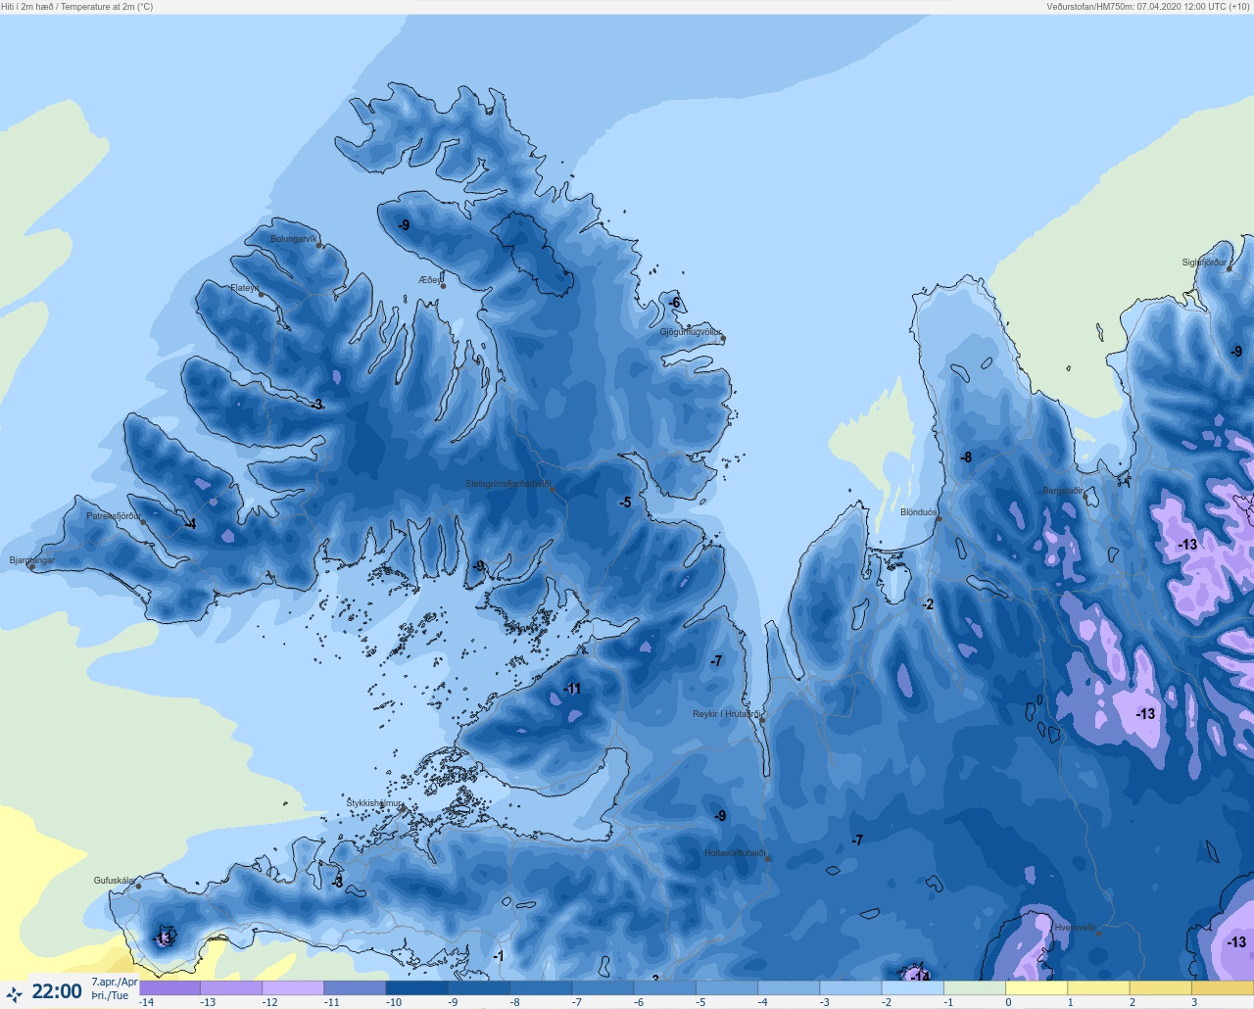
Task: Select the Holtavörðuheiði station label
Action: pyautogui.click(x=735, y=853)
